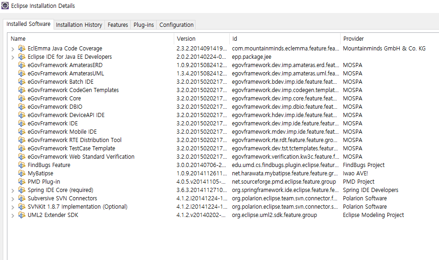Click the UML2 Extender SDK icon
The height and width of the screenshot is (260, 439).
point(22,215)
